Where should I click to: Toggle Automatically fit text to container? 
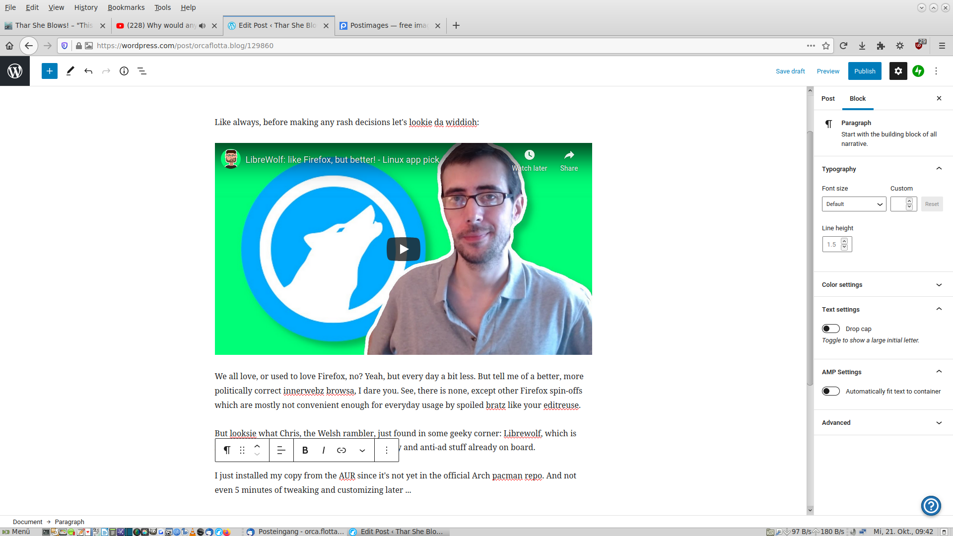[830, 391]
